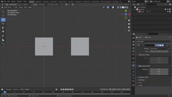Open the Select Box drag dropdown
Image resolution: width=172 pixels, height=97 pixels.
43,5
